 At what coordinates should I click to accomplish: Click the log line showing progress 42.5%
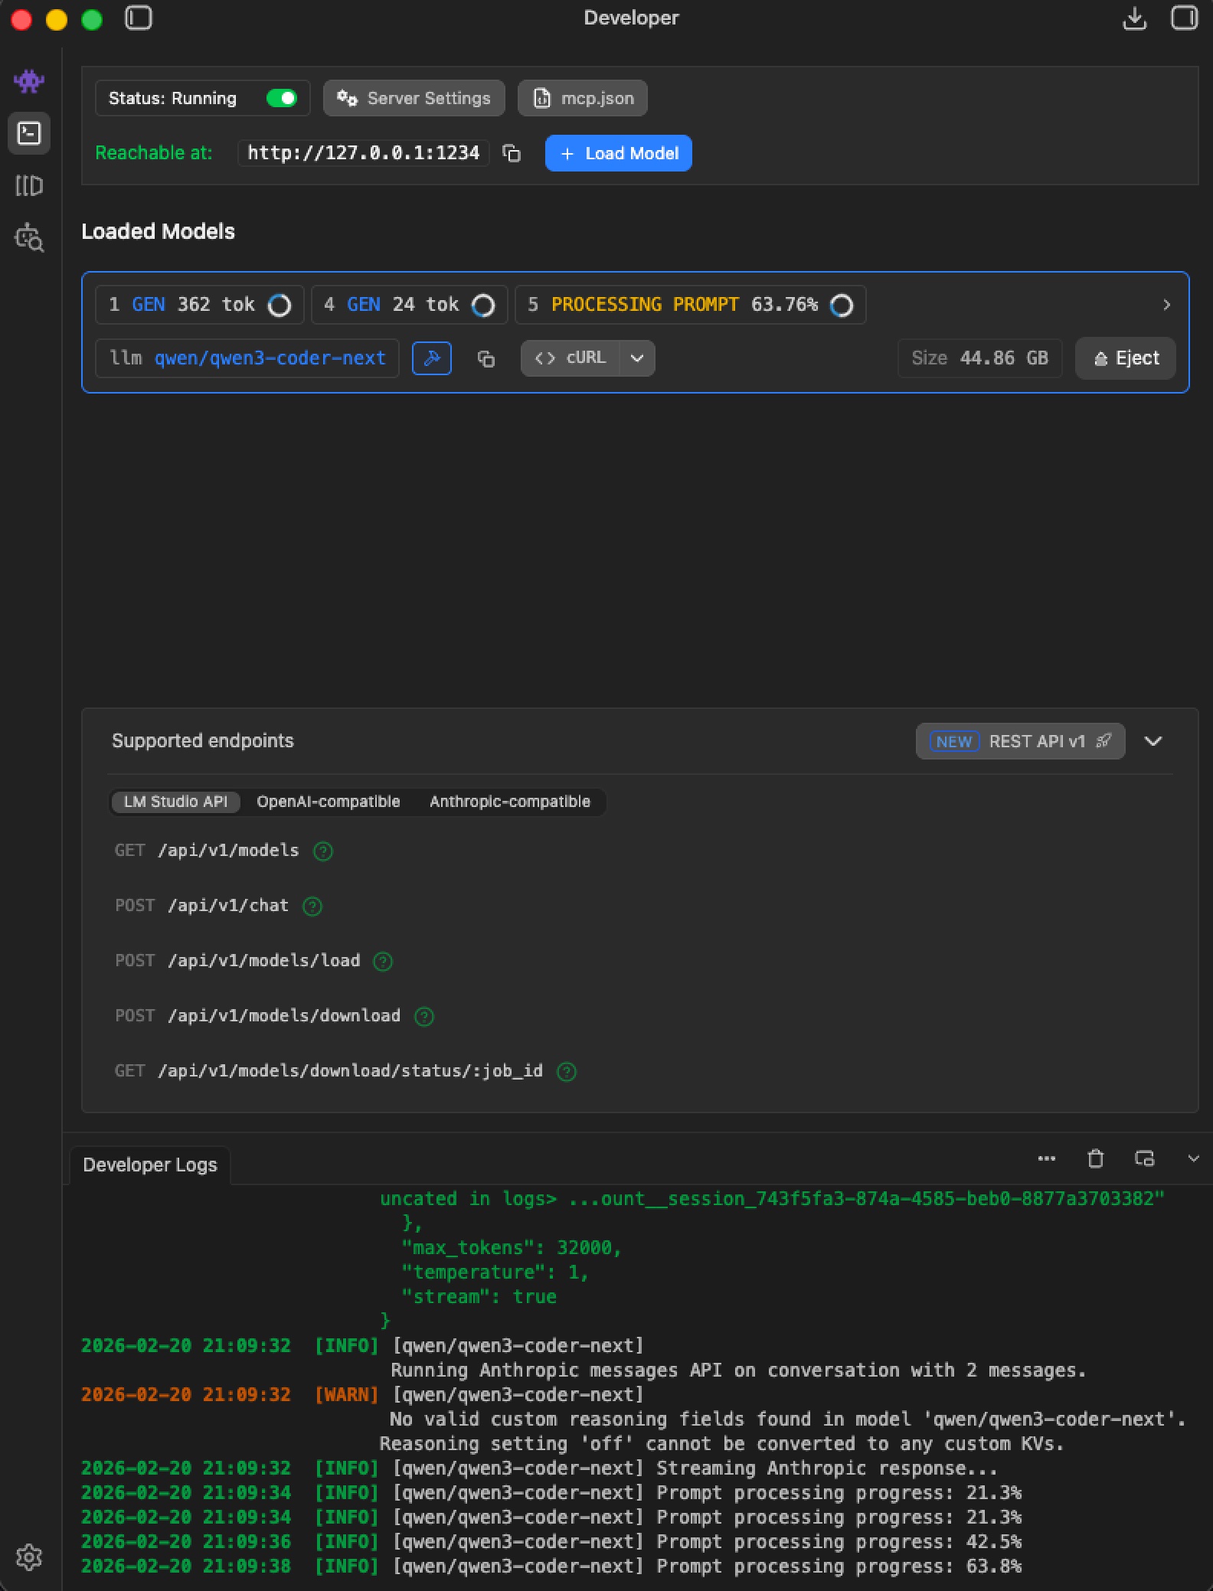551,1542
